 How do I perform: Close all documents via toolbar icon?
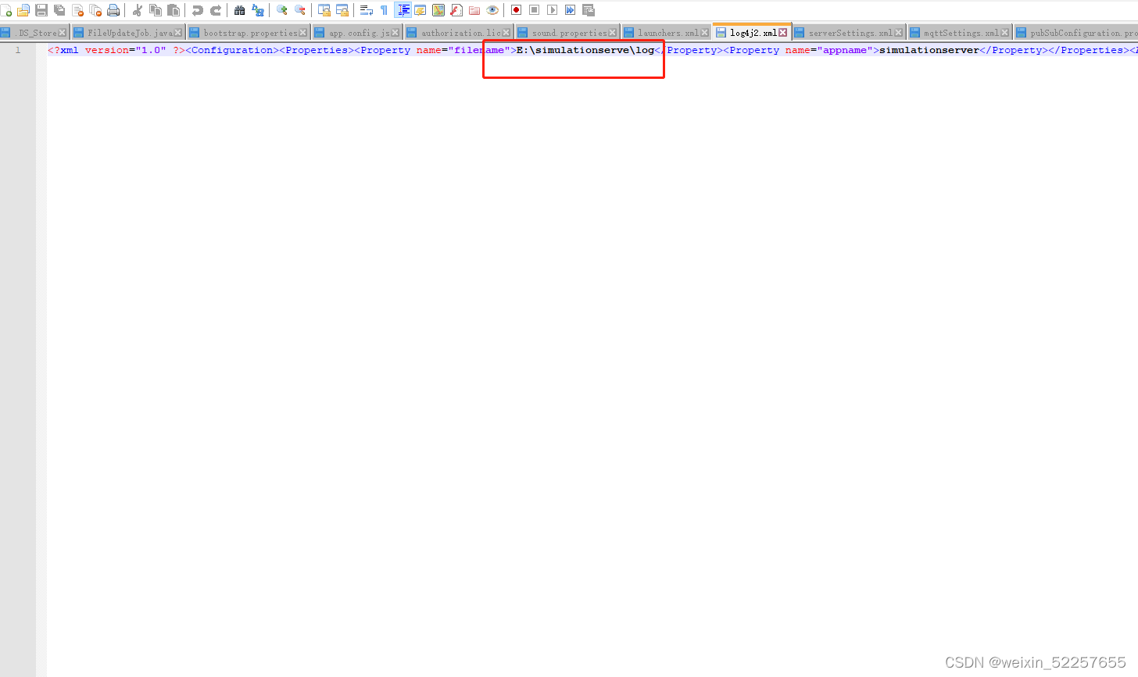(95, 10)
